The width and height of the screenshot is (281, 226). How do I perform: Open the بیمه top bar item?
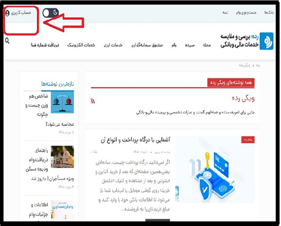[225, 12]
